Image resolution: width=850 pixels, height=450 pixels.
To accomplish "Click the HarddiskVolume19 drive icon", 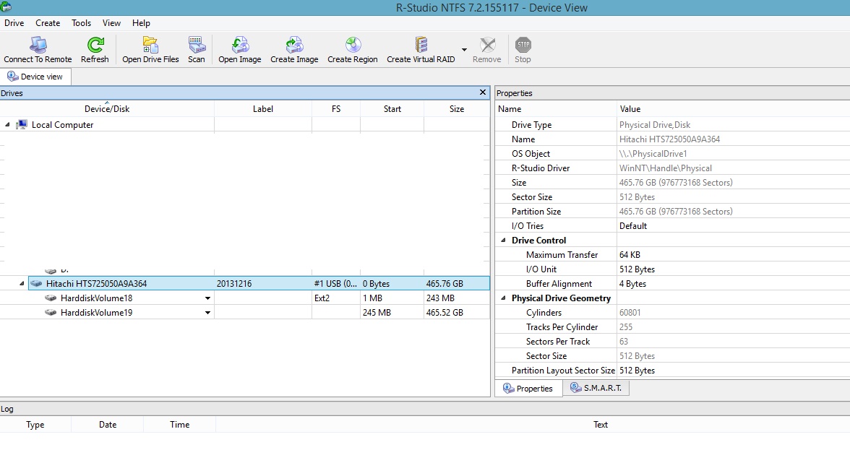I will (x=51, y=313).
